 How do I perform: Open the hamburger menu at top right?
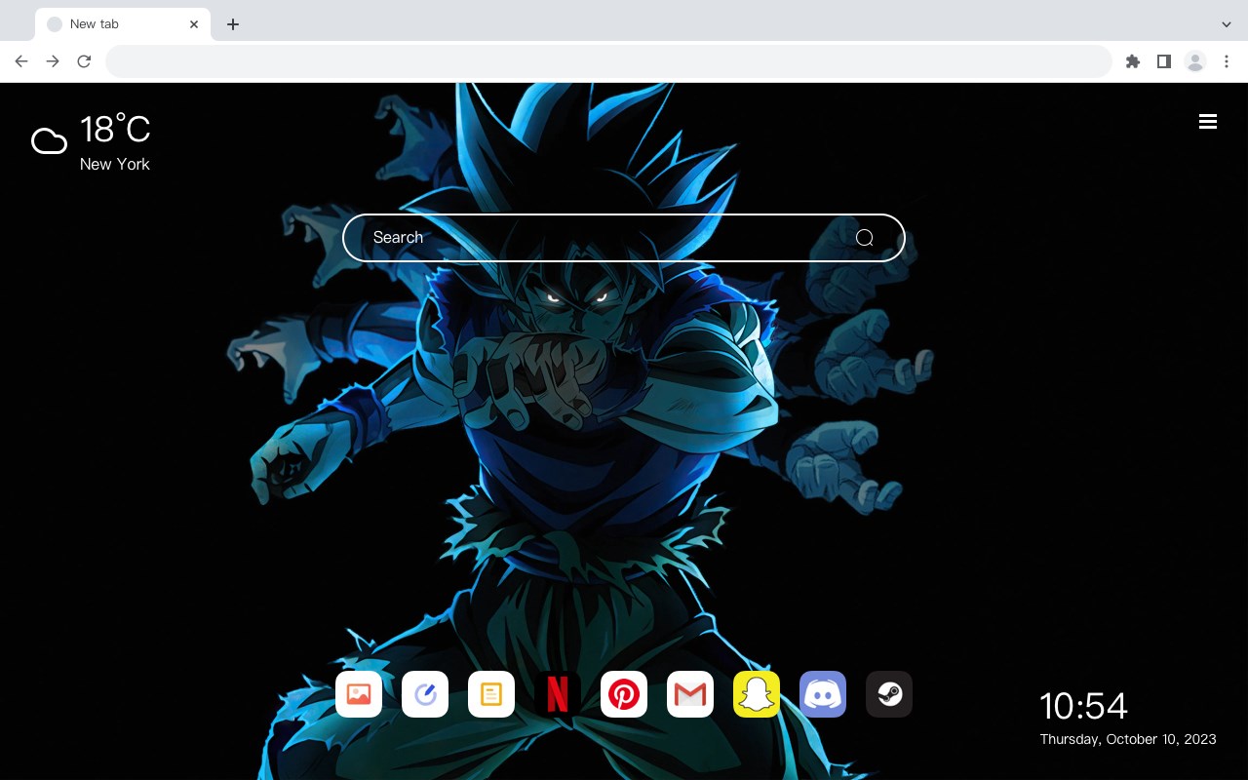1208,122
